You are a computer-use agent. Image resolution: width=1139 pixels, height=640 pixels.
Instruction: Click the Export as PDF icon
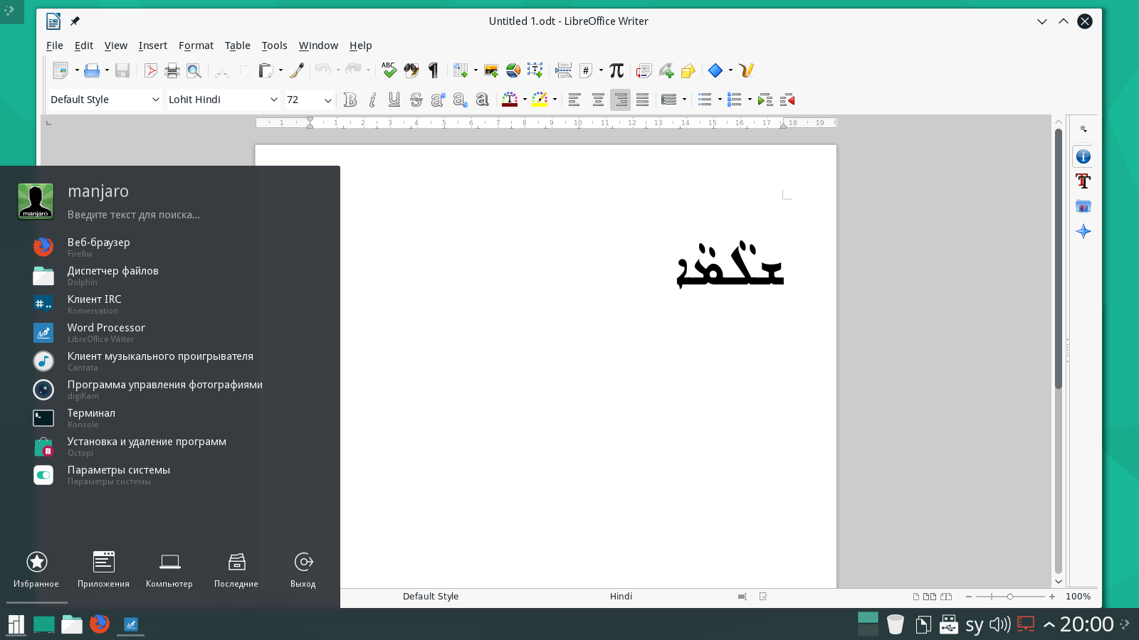[151, 70]
